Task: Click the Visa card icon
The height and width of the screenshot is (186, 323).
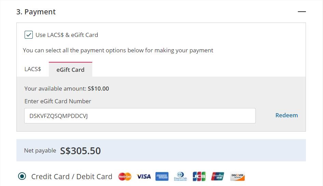Action: point(144,176)
